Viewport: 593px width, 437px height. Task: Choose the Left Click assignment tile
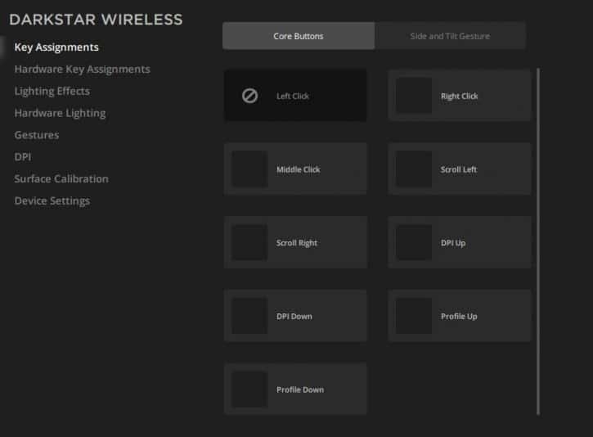tap(295, 96)
